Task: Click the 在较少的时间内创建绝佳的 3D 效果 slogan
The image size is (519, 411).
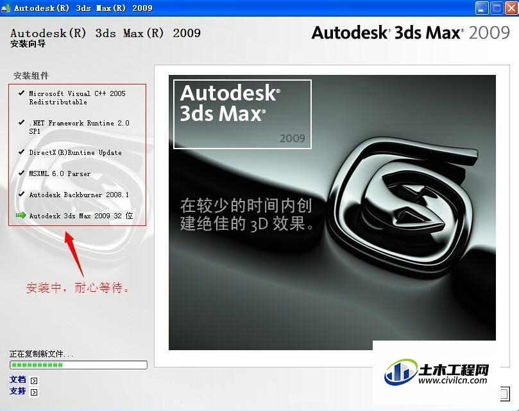Action: (x=246, y=214)
